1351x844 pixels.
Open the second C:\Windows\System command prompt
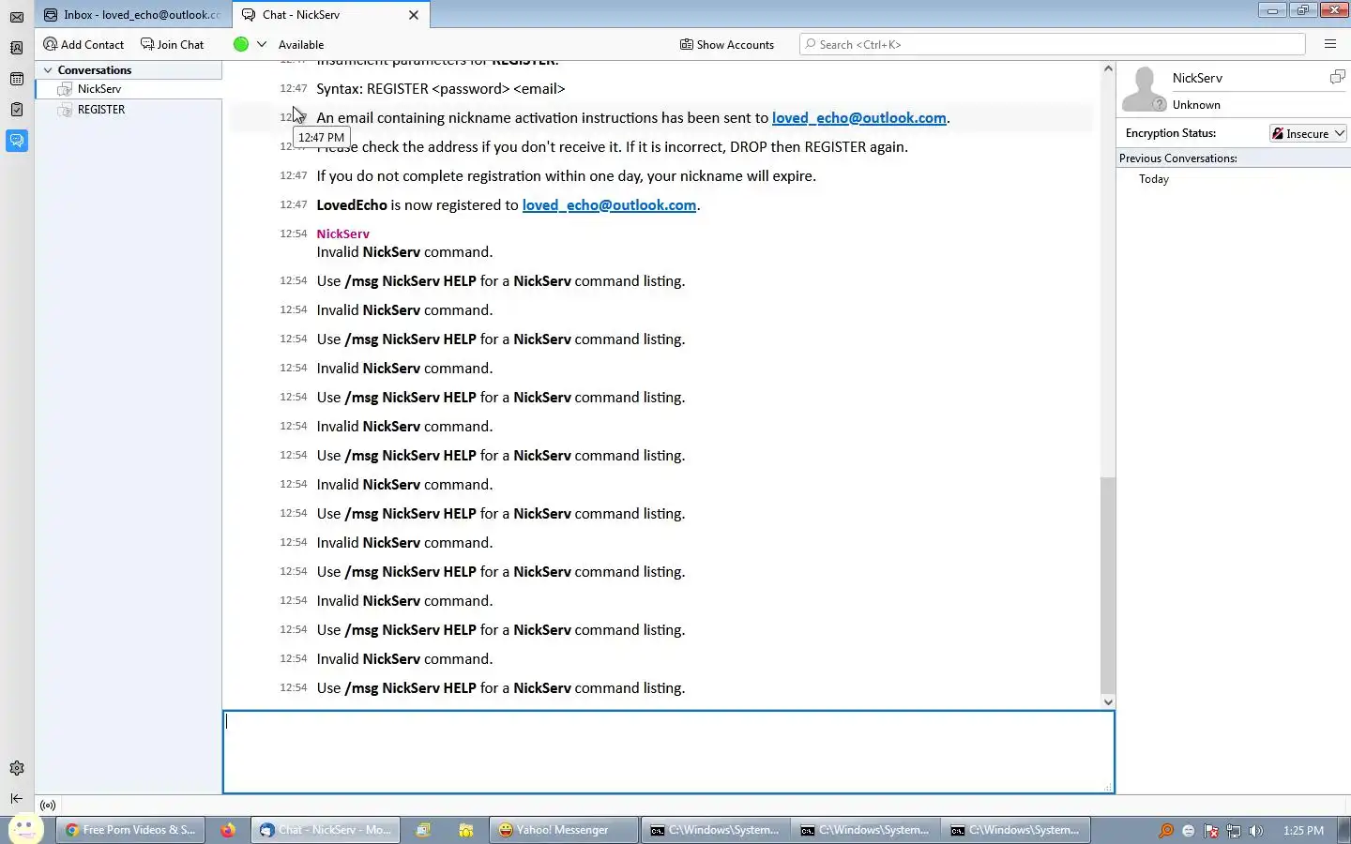tap(866, 830)
